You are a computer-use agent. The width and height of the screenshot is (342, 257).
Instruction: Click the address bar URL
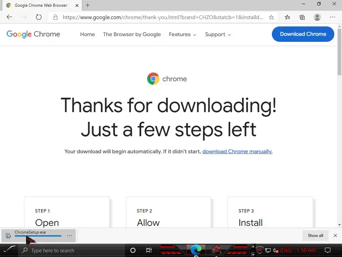coord(163,17)
